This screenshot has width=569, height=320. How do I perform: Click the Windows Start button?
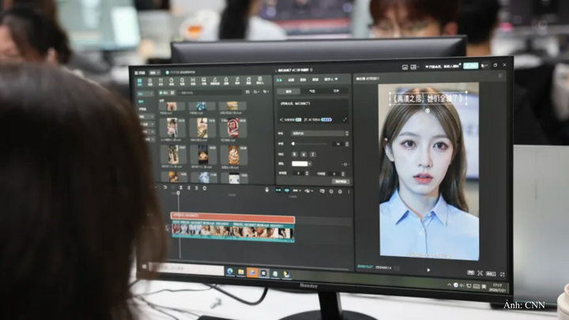pyautogui.click(x=144, y=267)
